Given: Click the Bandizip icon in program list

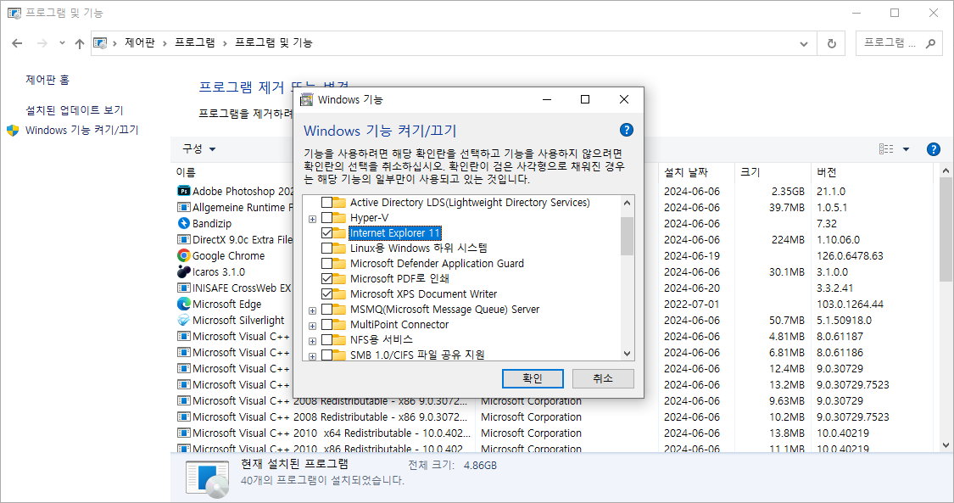Looking at the screenshot, I should pos(183,223).
